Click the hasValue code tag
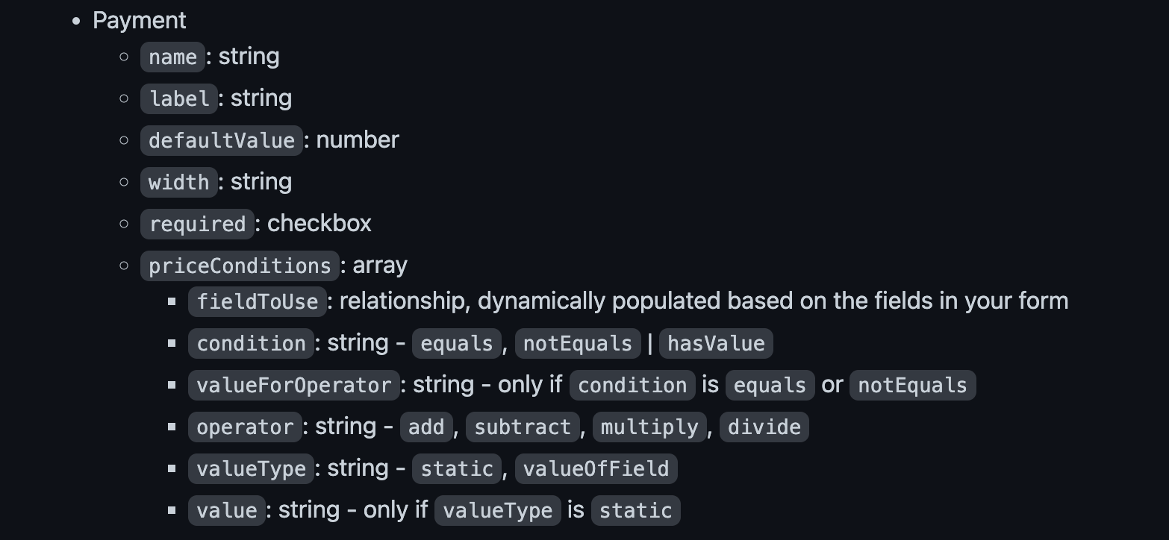Viewport: 1169px width, 540px height. (x=715, y=344)
